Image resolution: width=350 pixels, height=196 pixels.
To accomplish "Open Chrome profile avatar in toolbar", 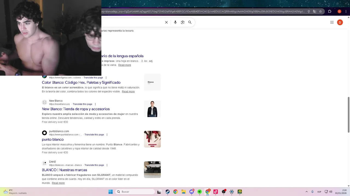I will click(339, 11).
